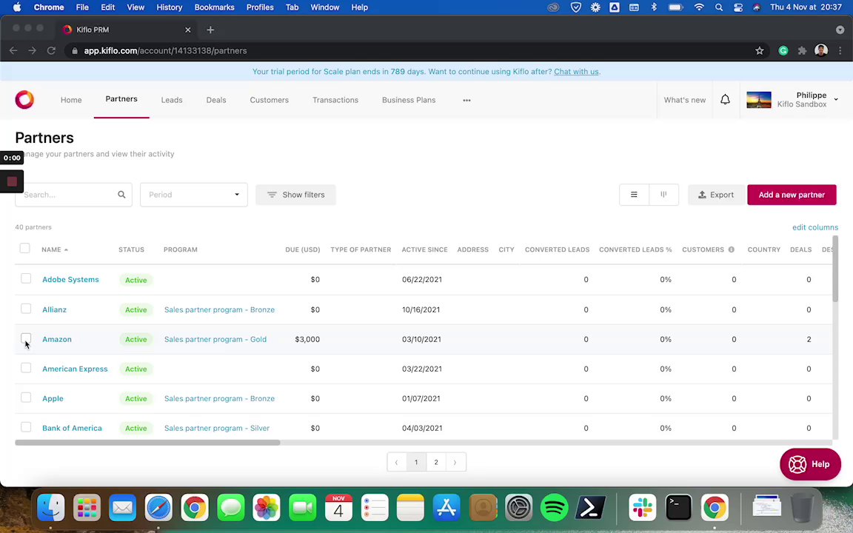
Task: Expand the Show filters panel
Action: [295, 195]
